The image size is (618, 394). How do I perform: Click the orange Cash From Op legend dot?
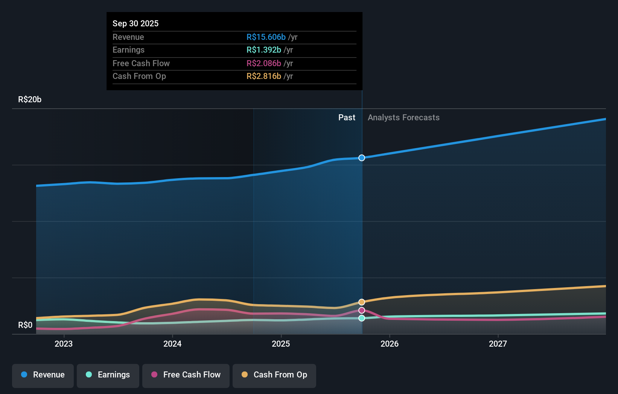pos(245,375)
